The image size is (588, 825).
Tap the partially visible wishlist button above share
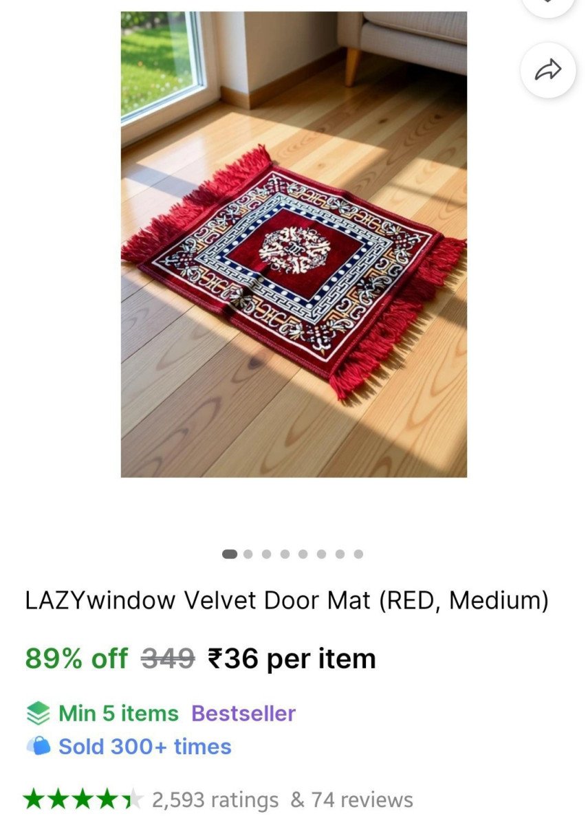point(548,7)
